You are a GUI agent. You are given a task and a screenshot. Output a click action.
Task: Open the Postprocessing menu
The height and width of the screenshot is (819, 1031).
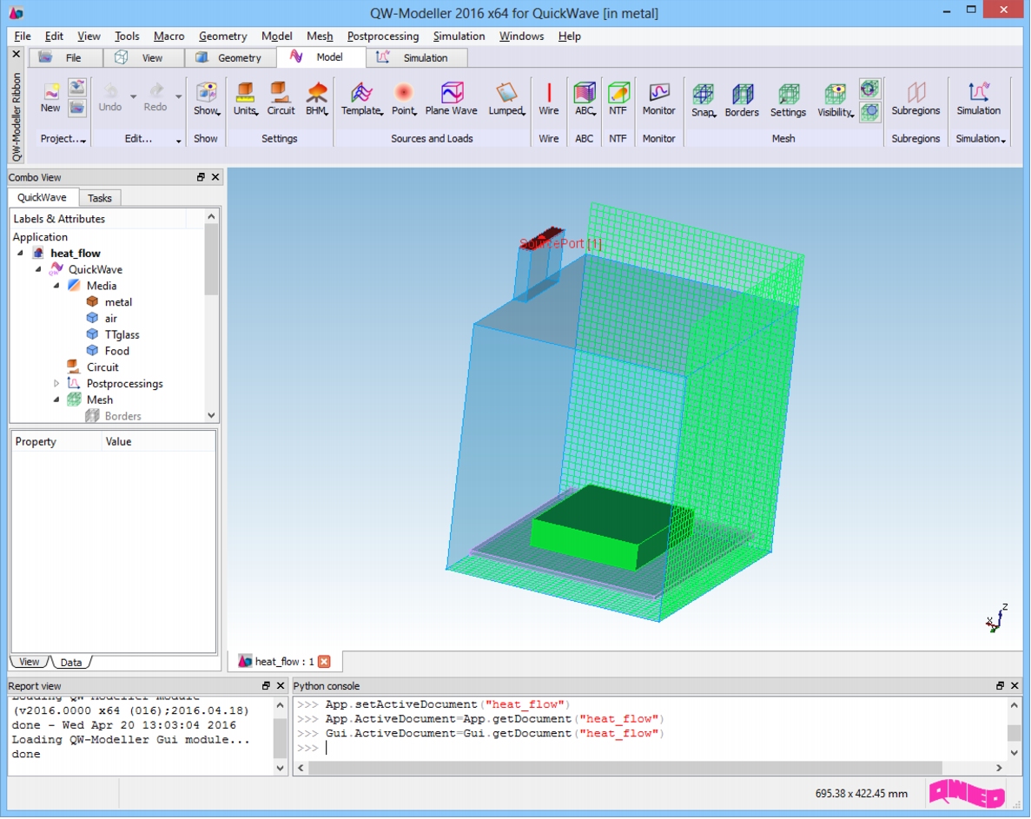[x=383, y=36]
